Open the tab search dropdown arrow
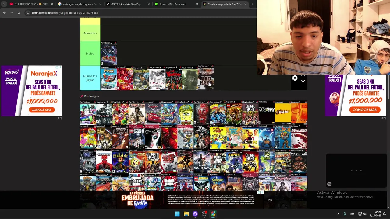The height and width of the screenshot is (219, 390). pos(4,4)
